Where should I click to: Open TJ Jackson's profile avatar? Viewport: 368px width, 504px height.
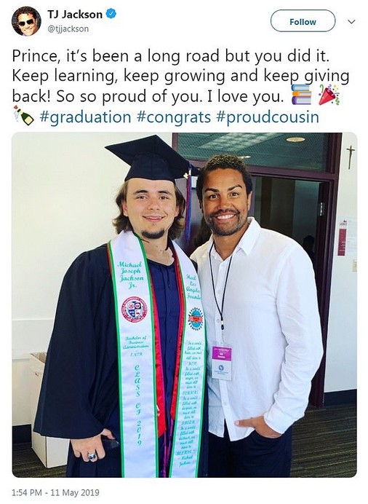click(26, 21)
